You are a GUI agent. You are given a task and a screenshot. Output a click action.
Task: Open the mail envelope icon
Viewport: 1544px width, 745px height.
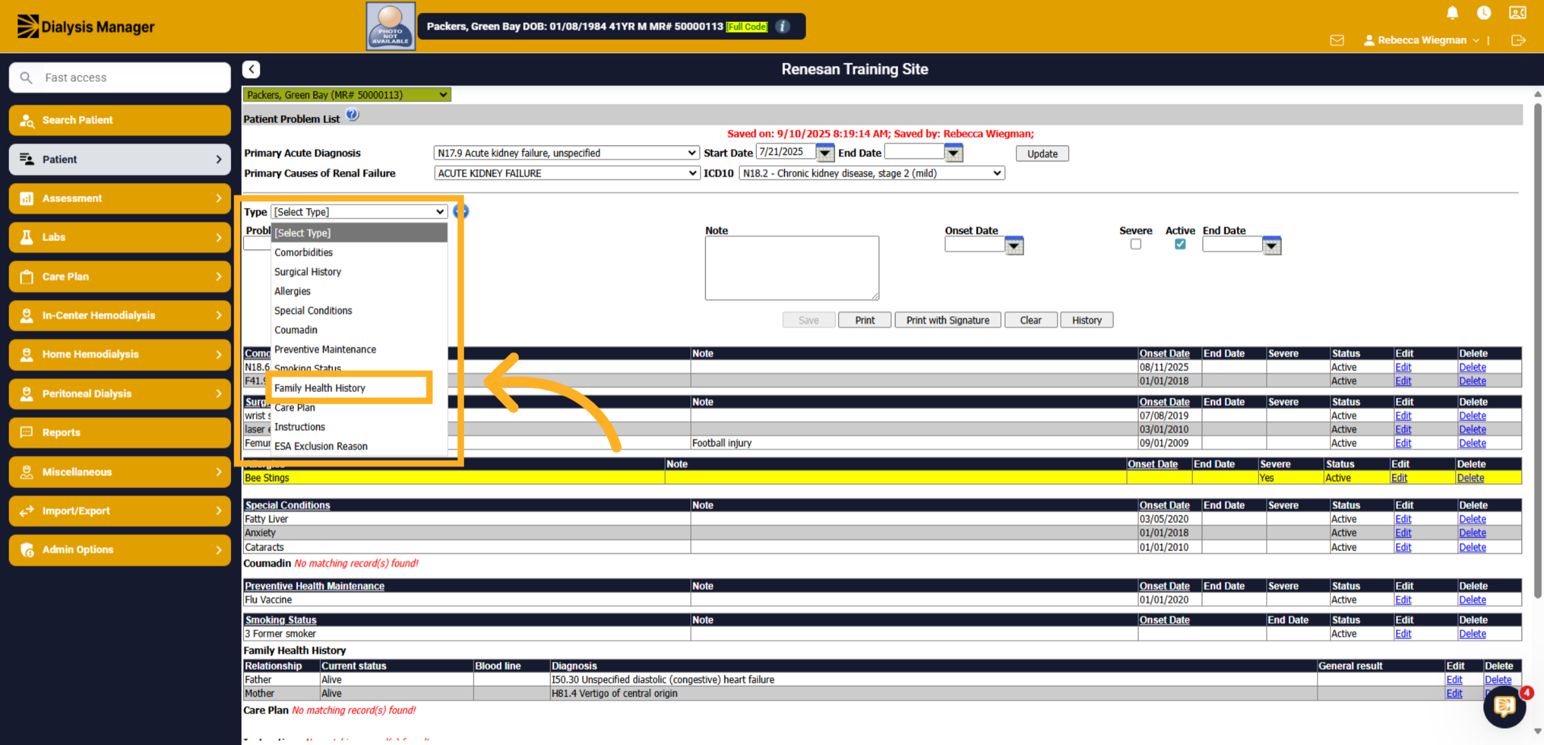(1337, 40)
